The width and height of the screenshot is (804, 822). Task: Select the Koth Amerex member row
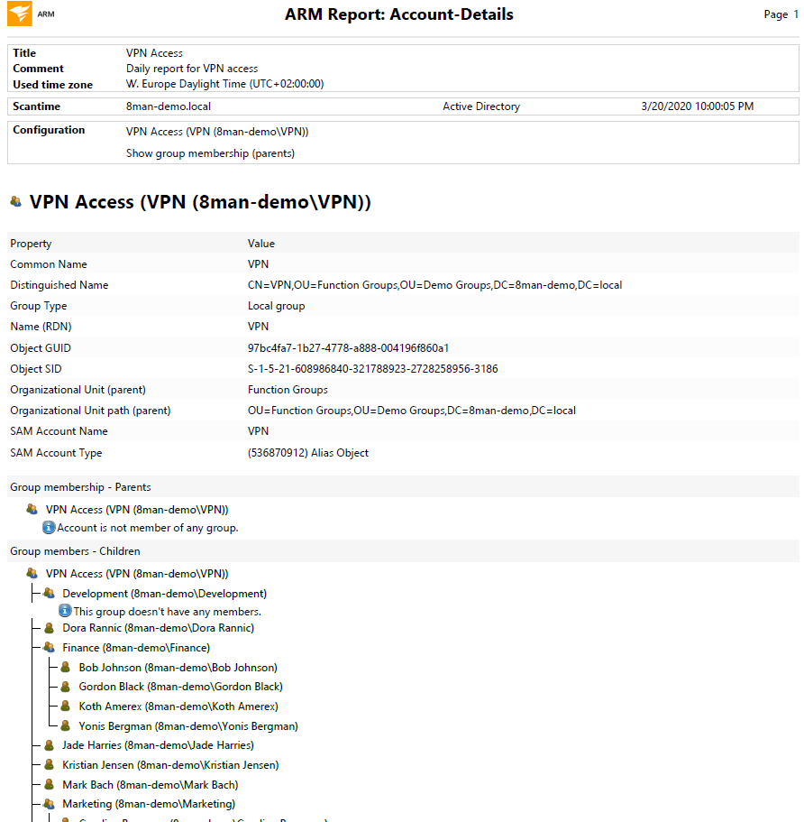178,707
